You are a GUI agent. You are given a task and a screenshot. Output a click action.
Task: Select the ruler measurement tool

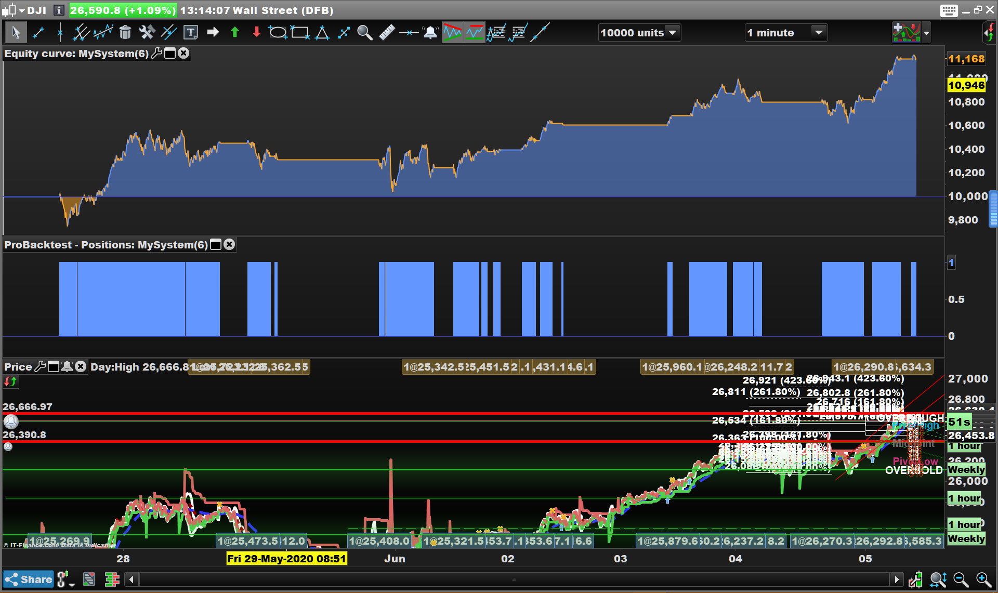tap(387, 33)
